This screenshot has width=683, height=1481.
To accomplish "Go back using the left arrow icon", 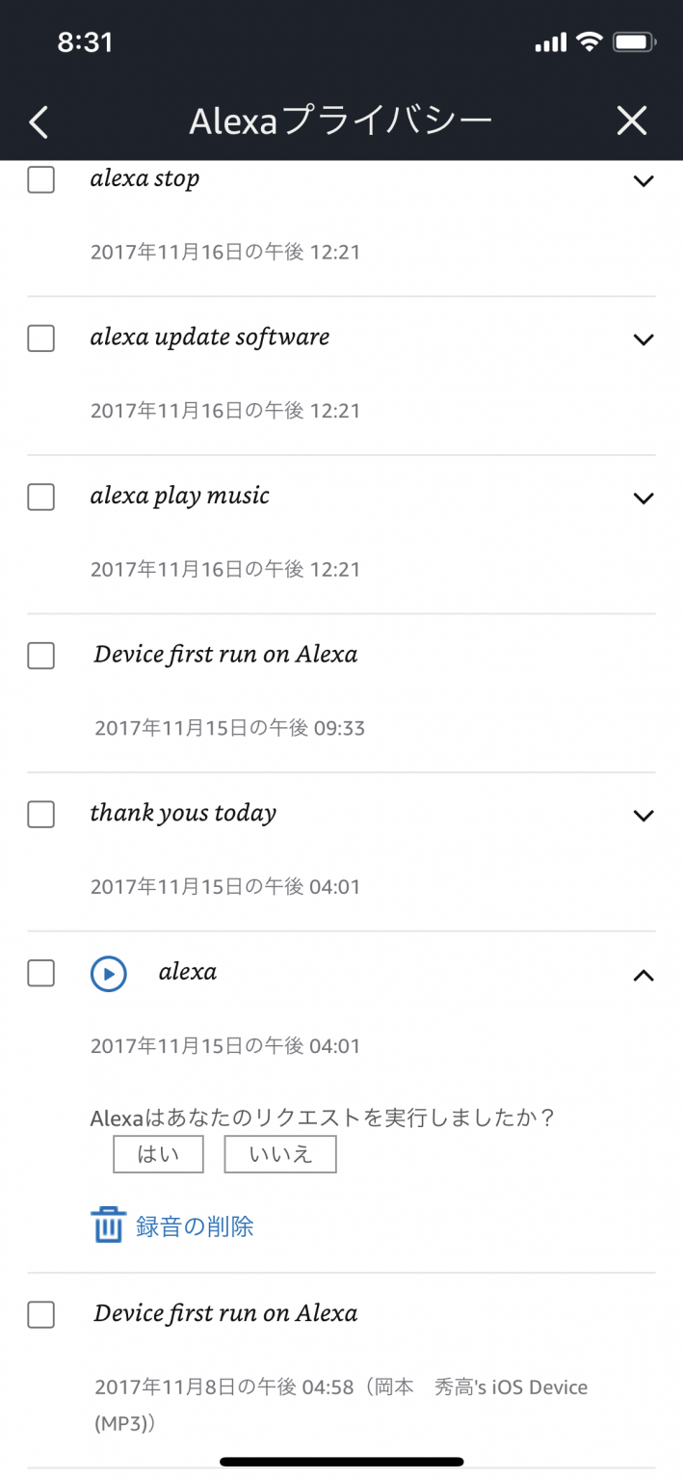I will pyautogui.click(x=39, y=121).
